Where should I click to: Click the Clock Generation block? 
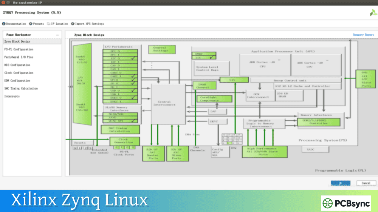click(x=125, y=141)
